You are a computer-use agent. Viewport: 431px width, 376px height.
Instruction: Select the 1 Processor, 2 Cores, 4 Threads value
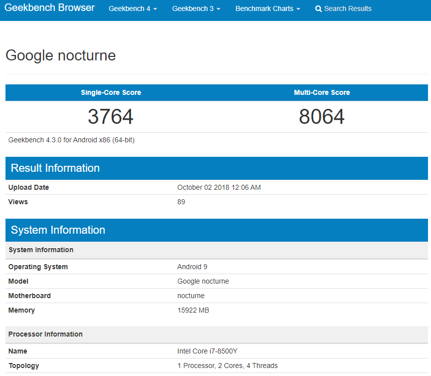pos(227,366)
